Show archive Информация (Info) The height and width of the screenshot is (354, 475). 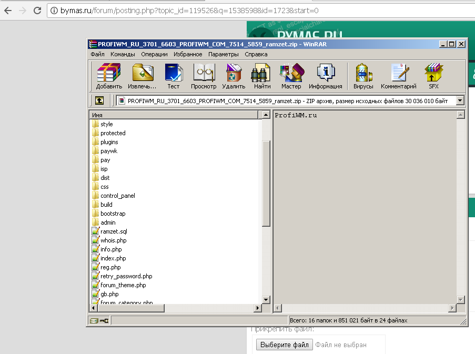click(325, 76)
